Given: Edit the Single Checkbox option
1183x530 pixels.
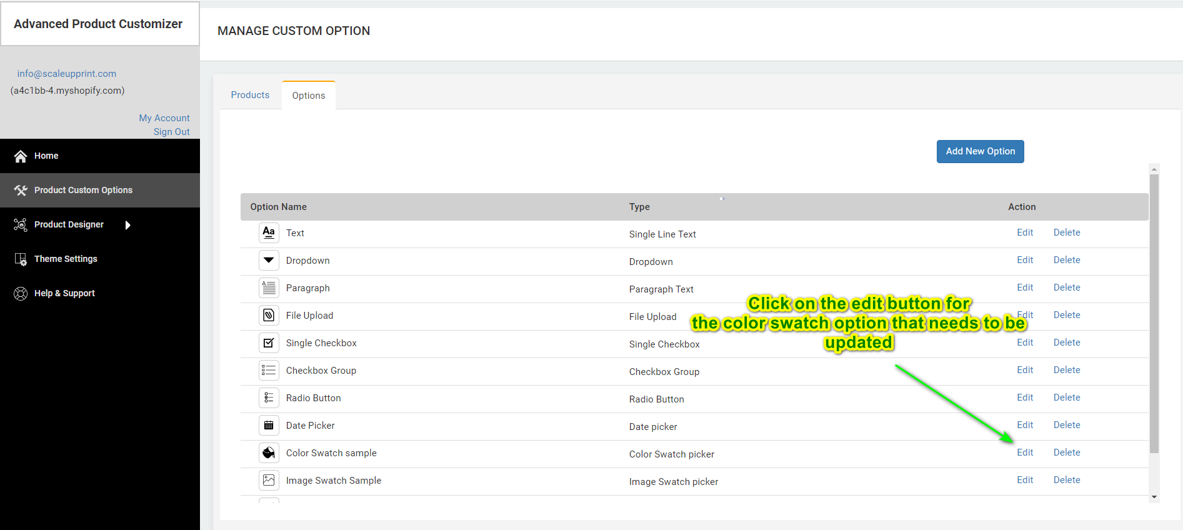Looking at the screenshot, I should tap(1025, 342).
